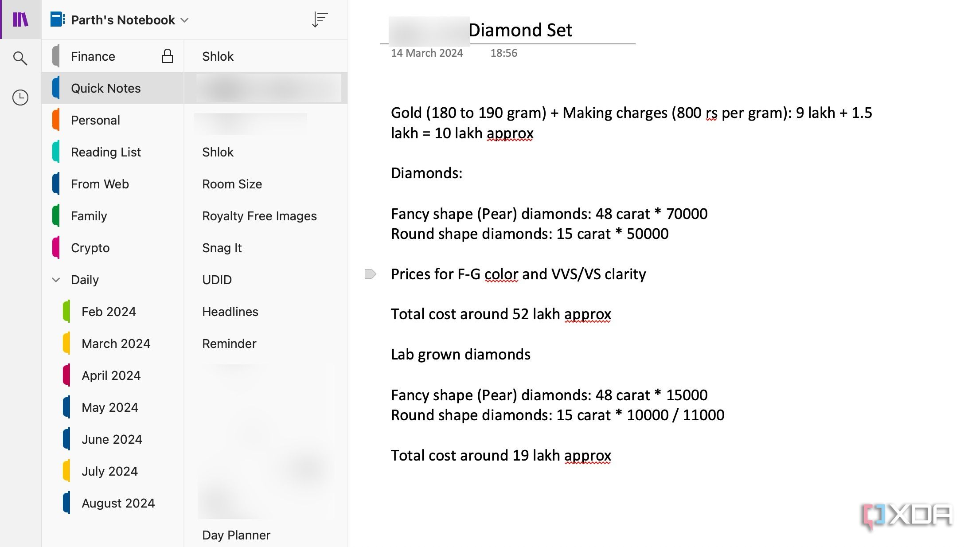The height and width of the screenshot is (547, 968).
Task: Select the Personal section
Action: click(x=95, y=120)
